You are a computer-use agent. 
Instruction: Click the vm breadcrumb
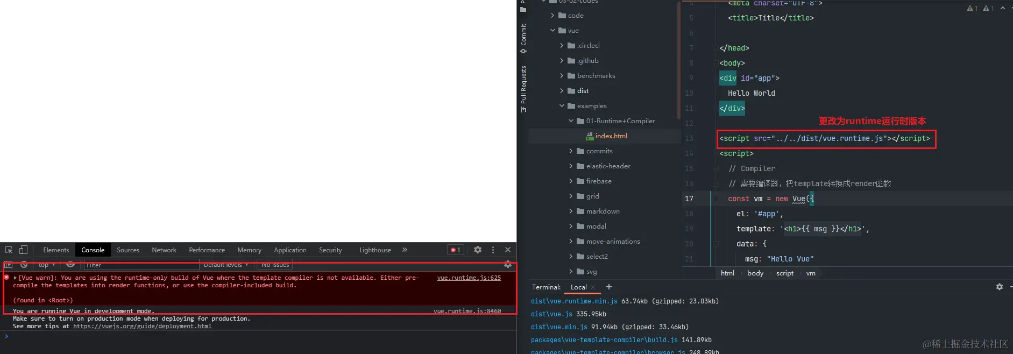[x=811, y=273]
